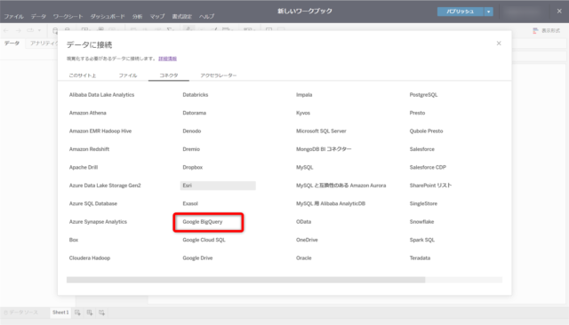
Task: Switch to the ファイル tab in dialog
Action: click(128, 75)
